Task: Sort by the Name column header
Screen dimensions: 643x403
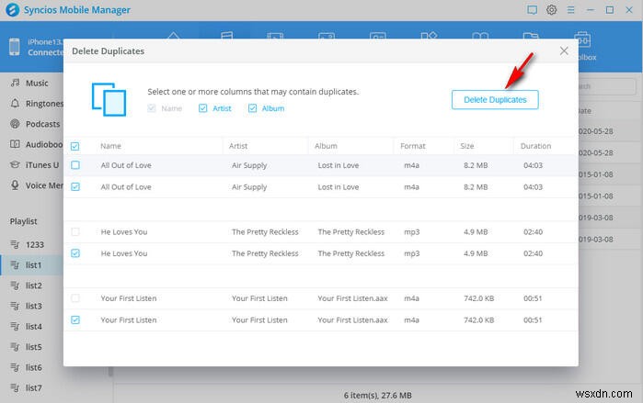Action: point(110,146)
